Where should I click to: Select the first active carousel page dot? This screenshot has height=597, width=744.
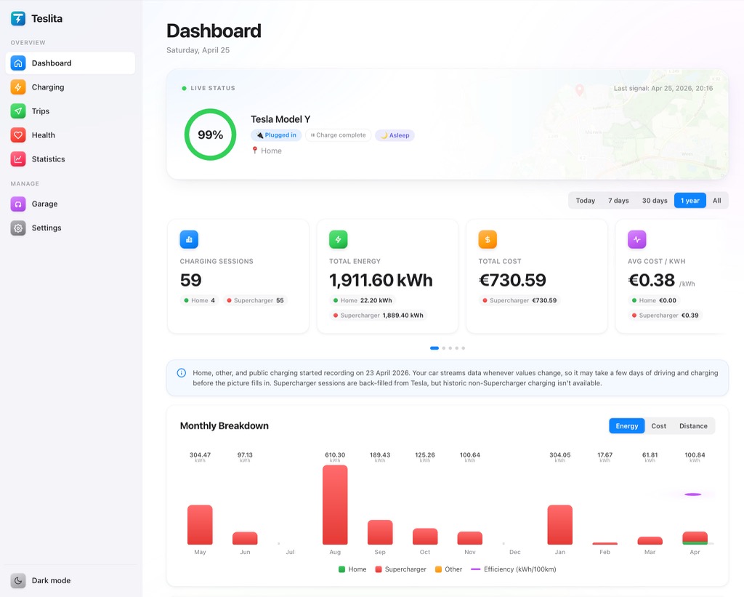tap(434, 348)
